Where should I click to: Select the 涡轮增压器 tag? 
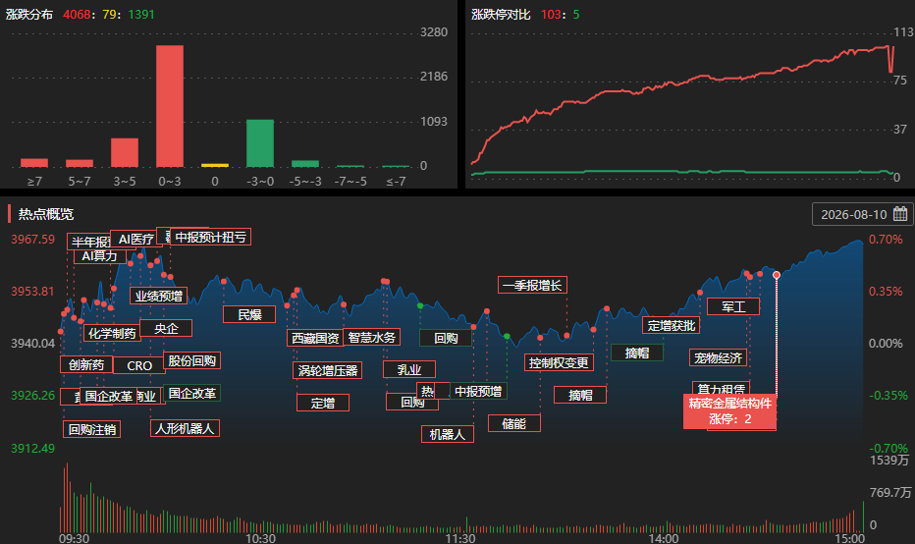(x=327, y=370)
